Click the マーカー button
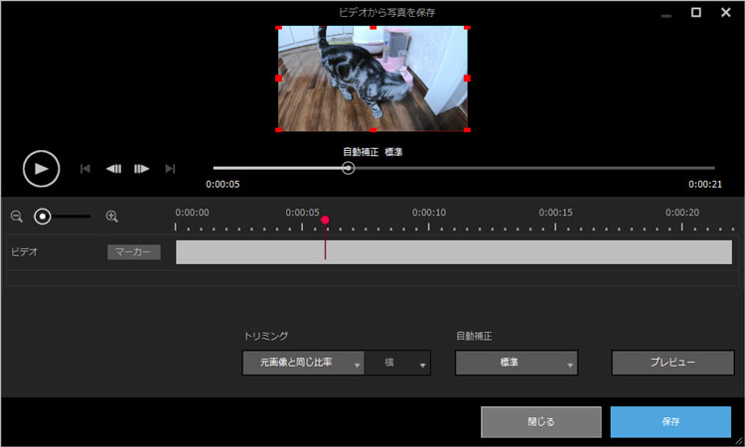The width and height of the screenshot is (745, 447). pyautogui.click(x=133, y=252)
